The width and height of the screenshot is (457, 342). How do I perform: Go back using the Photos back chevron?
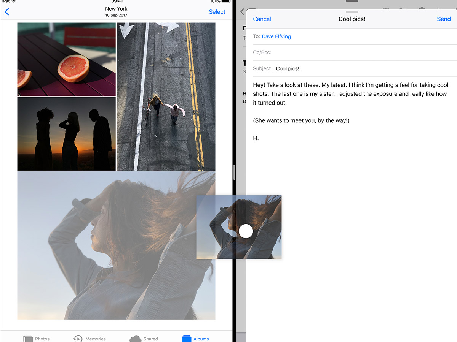pyautogui.click(x=7, y=12)
